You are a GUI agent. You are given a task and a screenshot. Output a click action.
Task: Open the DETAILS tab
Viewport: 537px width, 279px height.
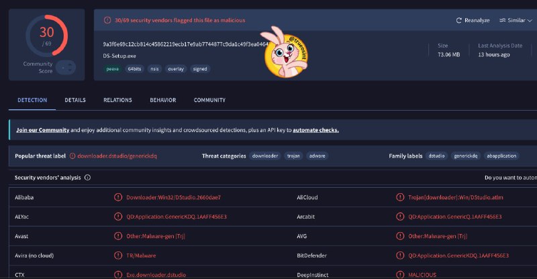pos(75,100)
